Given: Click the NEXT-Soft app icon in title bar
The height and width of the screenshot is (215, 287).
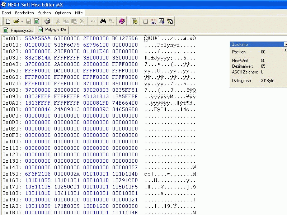Looking at the screenshot, I should point(3,4).
